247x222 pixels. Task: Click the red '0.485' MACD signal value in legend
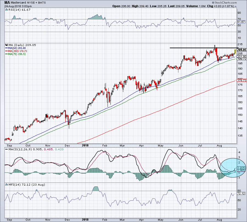click(x=48, y=149)
